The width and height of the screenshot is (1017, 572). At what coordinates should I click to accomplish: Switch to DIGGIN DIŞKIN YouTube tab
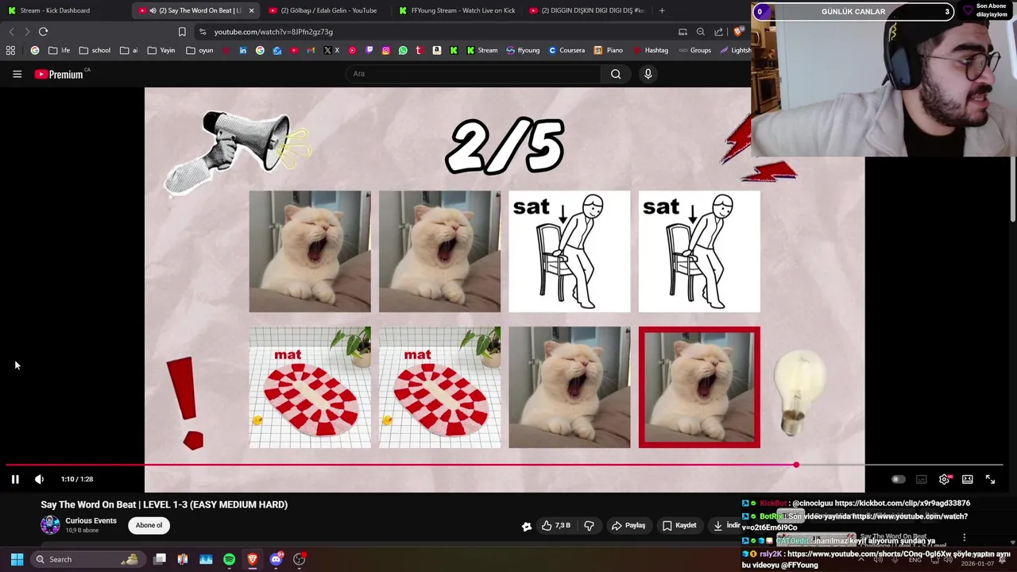(x=586, y=10)
